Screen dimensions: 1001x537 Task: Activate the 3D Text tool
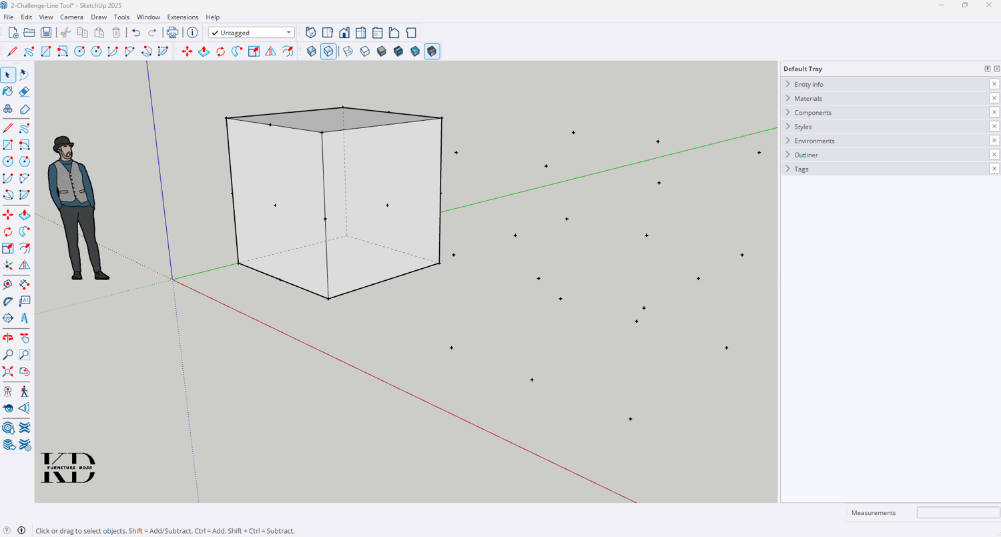coord(25,318)
